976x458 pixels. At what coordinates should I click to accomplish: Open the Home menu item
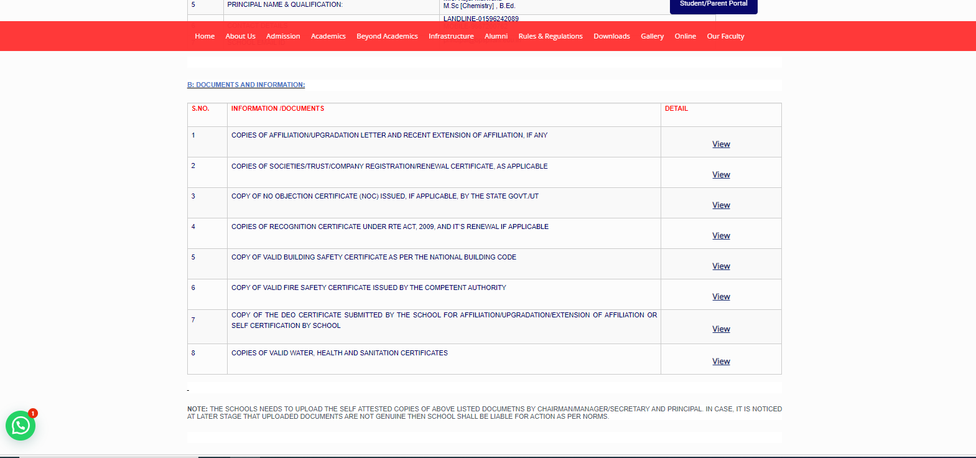[205, 36]
